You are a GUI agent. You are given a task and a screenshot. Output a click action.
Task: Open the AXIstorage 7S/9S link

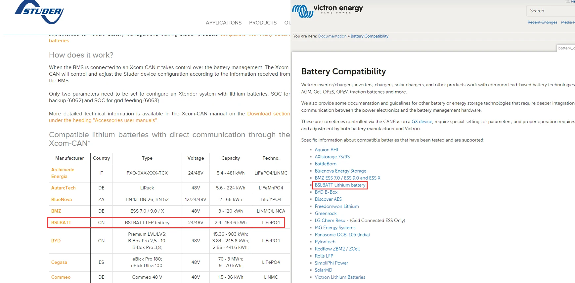[x=332, y=157]
